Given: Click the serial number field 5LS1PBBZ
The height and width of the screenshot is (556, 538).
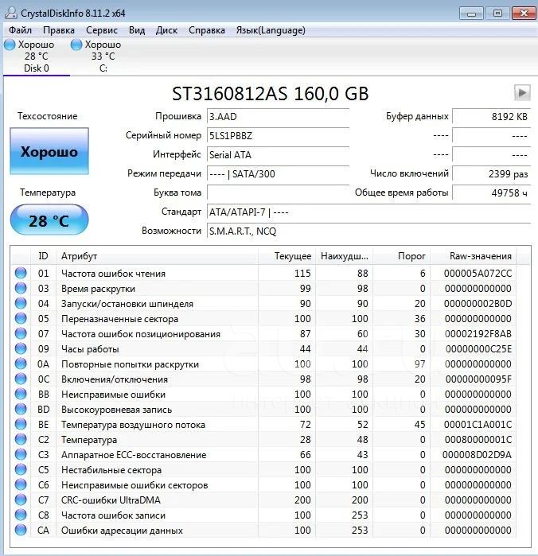Looking at the screenshot, I should [x=278, y=136].
